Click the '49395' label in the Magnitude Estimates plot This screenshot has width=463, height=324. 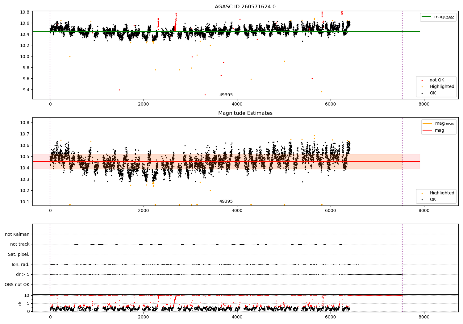pyautogui.click(x=226, y=201)
